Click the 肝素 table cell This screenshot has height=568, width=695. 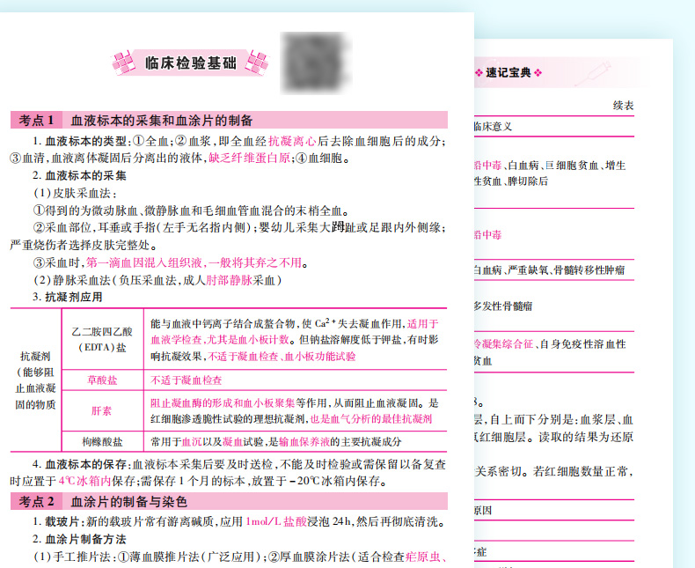103,410
